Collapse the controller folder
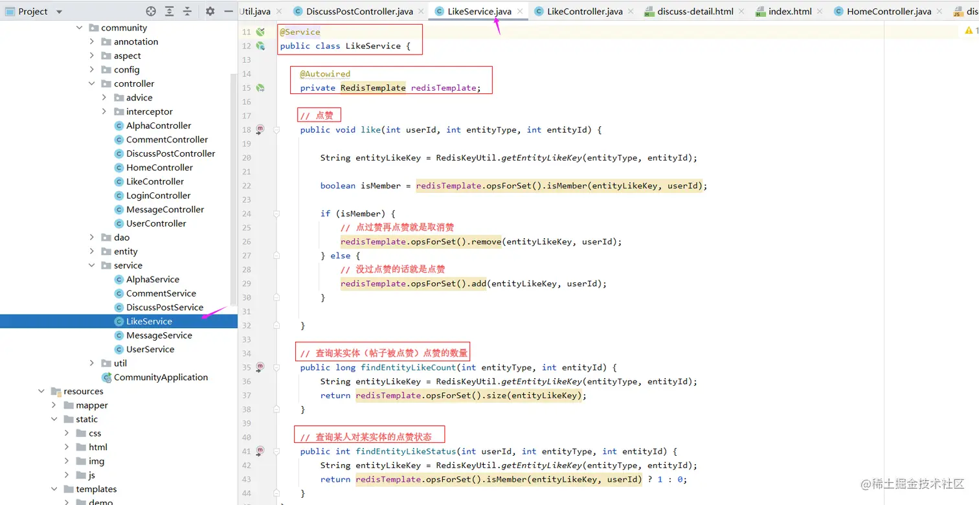 (x=92, y=84)
